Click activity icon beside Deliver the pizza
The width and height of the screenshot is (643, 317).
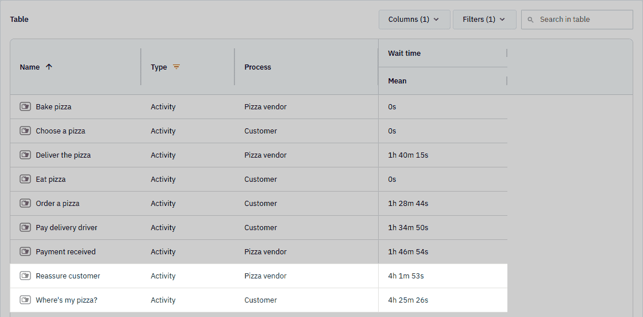tap(25, 155)
